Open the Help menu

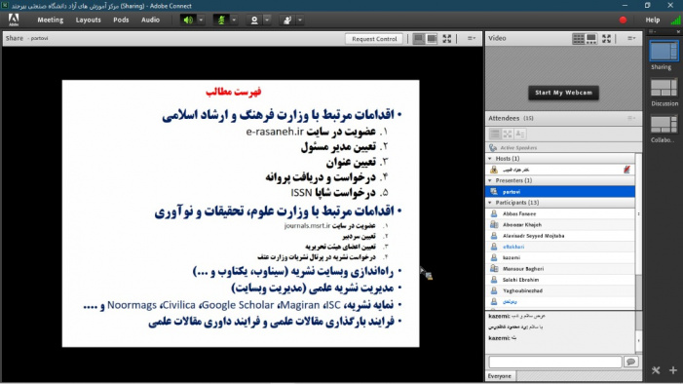(653, 20)
